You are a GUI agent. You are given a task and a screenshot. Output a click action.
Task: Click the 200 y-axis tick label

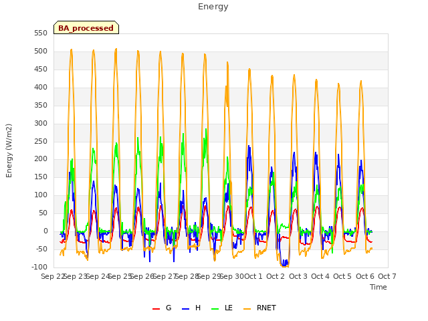click(41, 159)
